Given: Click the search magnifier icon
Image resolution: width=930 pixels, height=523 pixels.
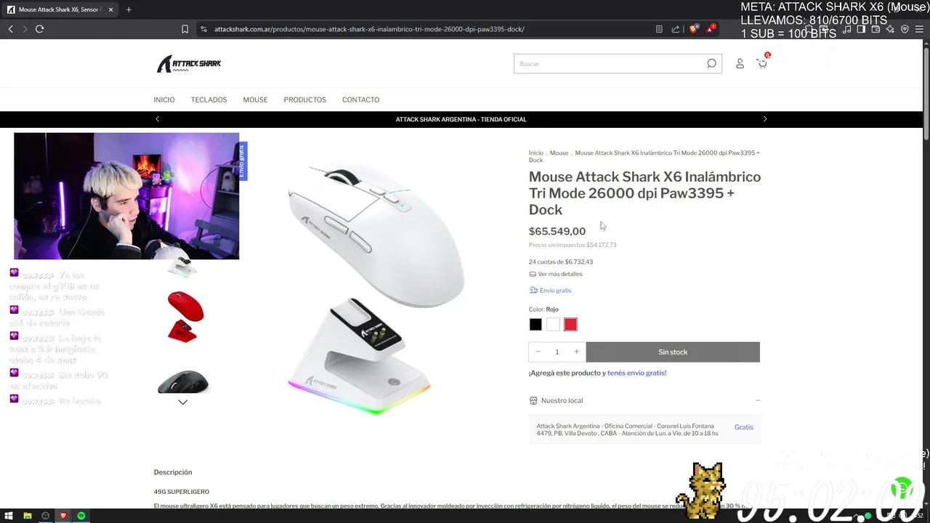Looking at the screenshot, I should 711,63.
